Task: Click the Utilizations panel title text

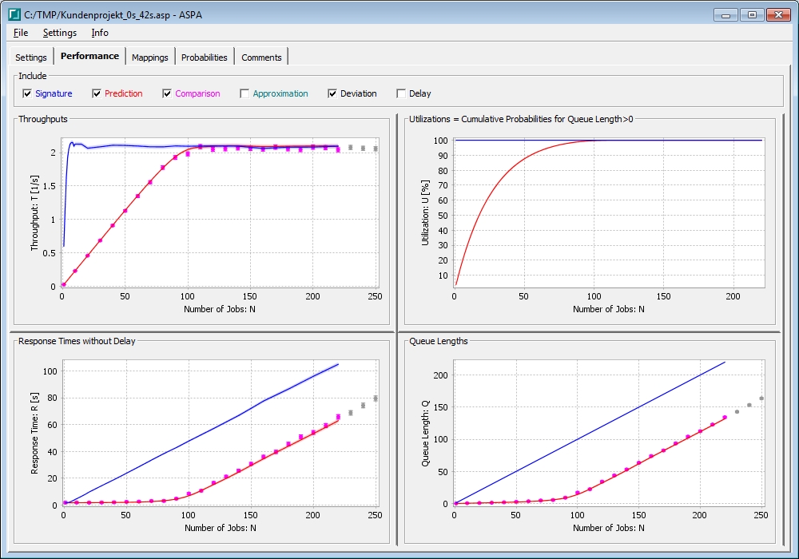Action: coord(521,119)
